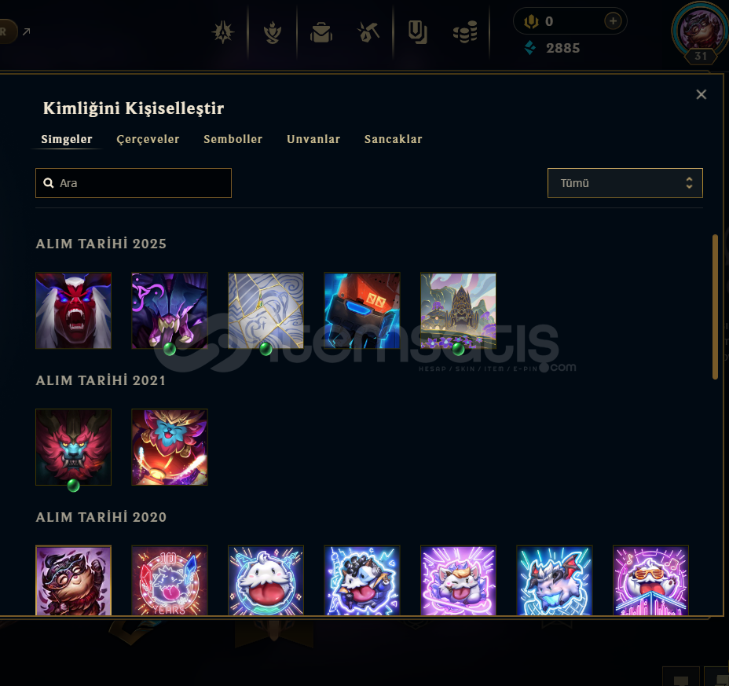The width and height of the screenshot is (729, 686).
Task: Open the Sancaklar tab
Action: click(394, 139)
